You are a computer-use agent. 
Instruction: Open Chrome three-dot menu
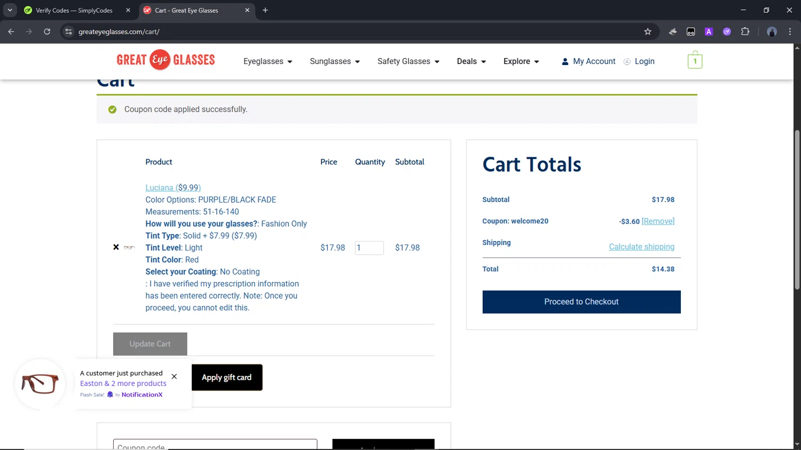tap(790, 31)
